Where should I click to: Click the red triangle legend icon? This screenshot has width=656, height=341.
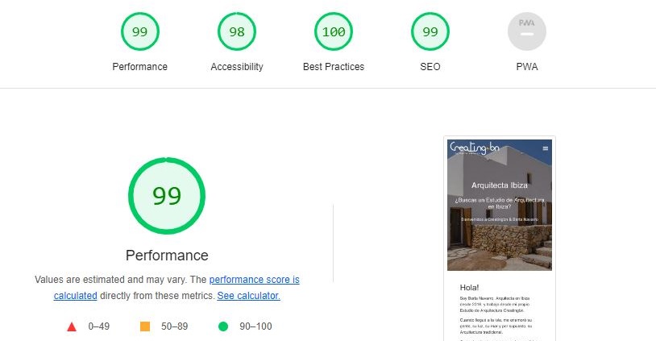71,326
